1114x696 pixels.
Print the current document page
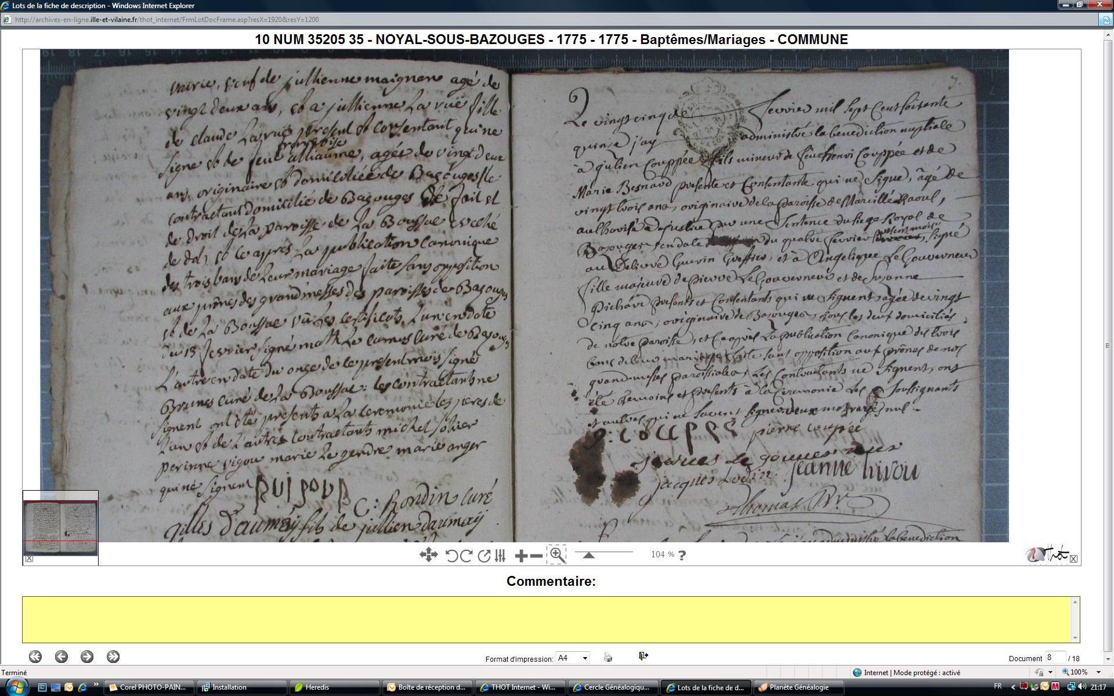[x=607, y=657]
